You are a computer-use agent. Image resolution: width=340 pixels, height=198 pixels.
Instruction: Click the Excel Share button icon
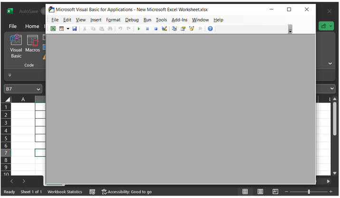coord(323,26)
